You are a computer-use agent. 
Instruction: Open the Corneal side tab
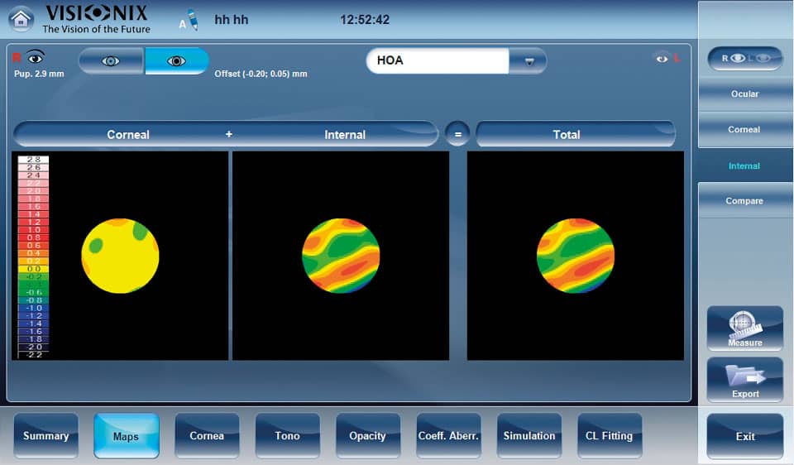point(745,130)
